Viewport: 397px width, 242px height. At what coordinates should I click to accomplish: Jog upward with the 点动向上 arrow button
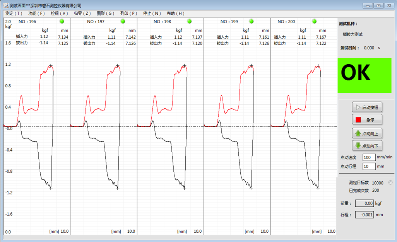367,133
